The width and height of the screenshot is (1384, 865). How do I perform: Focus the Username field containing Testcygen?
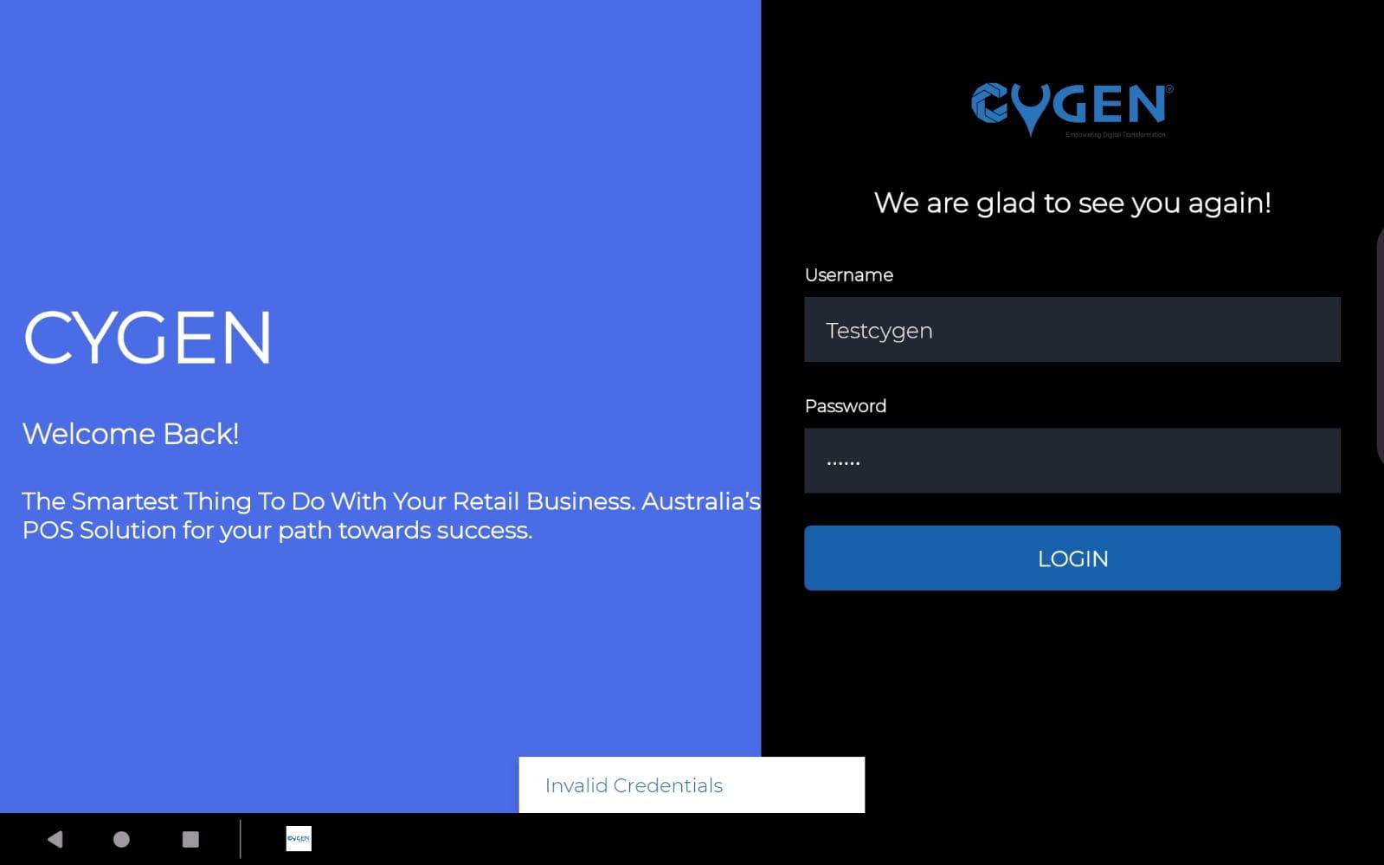pyautogui.click(x=1072, y=330)
